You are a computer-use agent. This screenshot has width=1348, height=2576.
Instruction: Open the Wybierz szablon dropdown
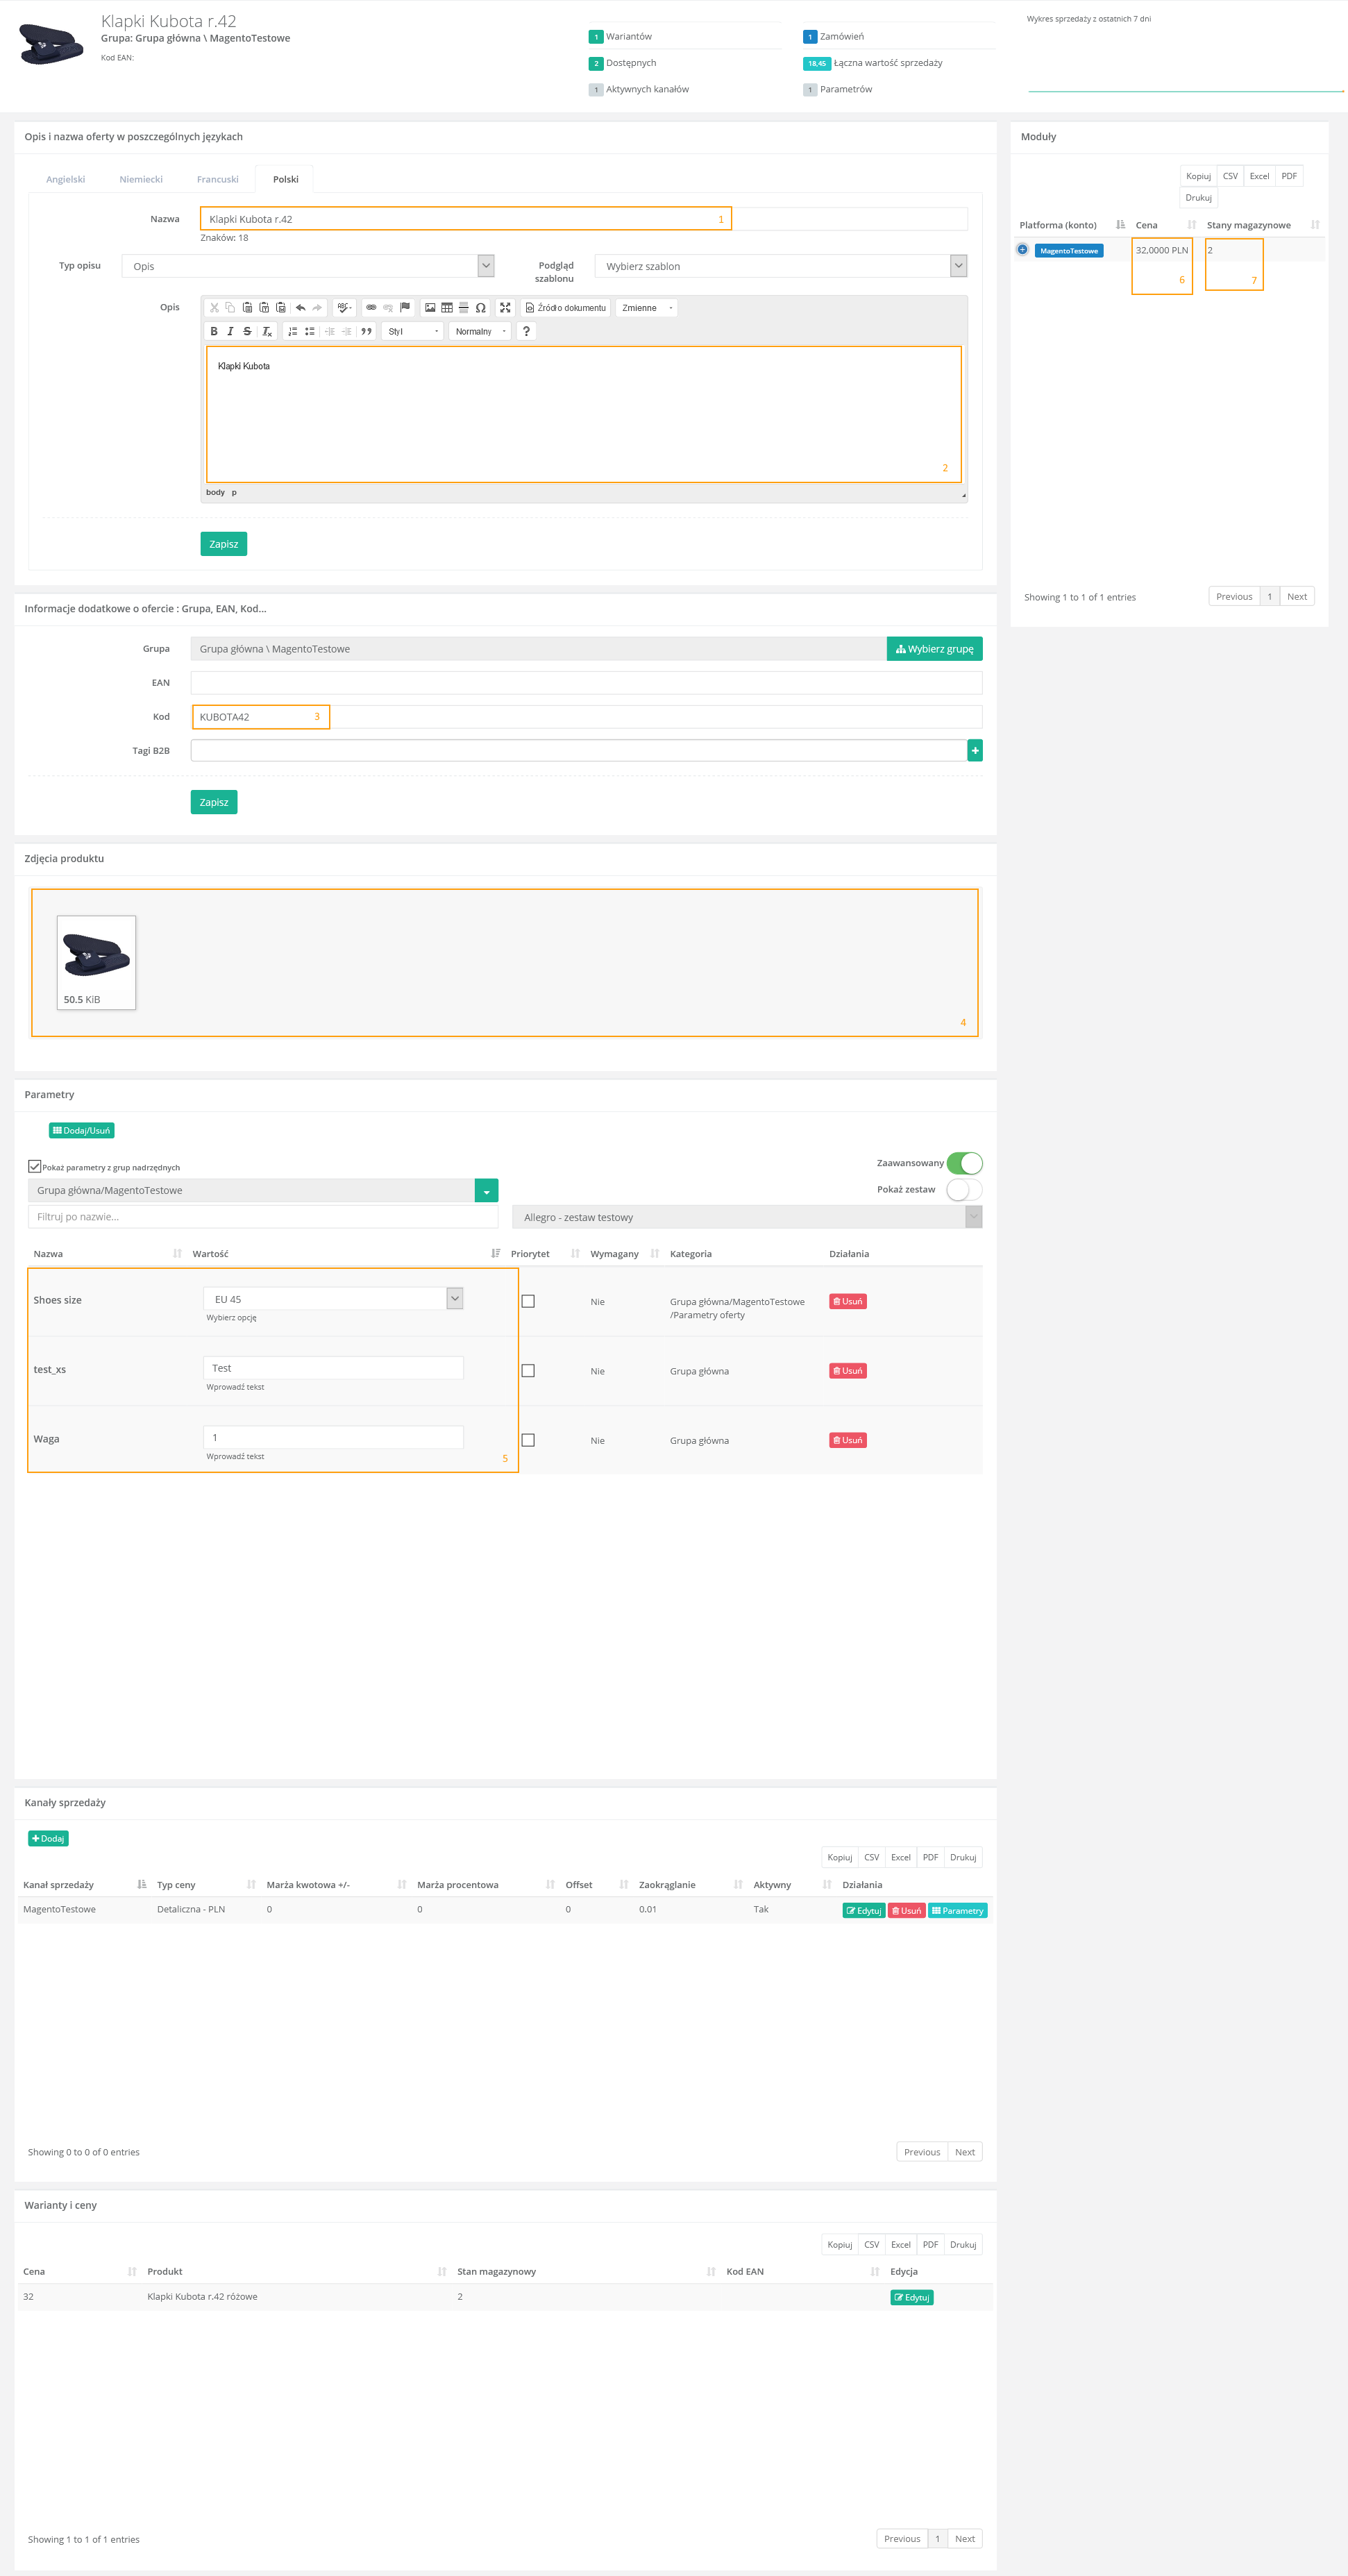[781, 266]
